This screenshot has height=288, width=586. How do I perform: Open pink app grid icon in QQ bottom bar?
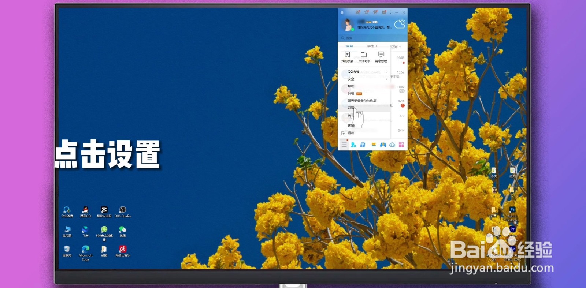pos(401,145)
